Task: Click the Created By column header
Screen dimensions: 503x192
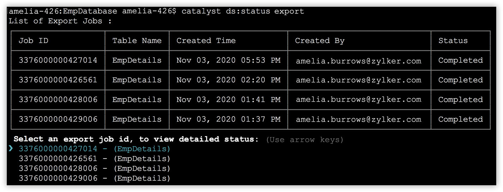Action: (x=319, y=40)
